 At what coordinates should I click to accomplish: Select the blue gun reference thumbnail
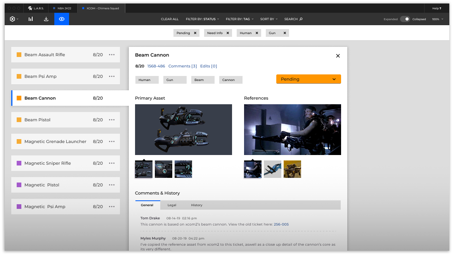pyautogui.click(x=272, y=169)
